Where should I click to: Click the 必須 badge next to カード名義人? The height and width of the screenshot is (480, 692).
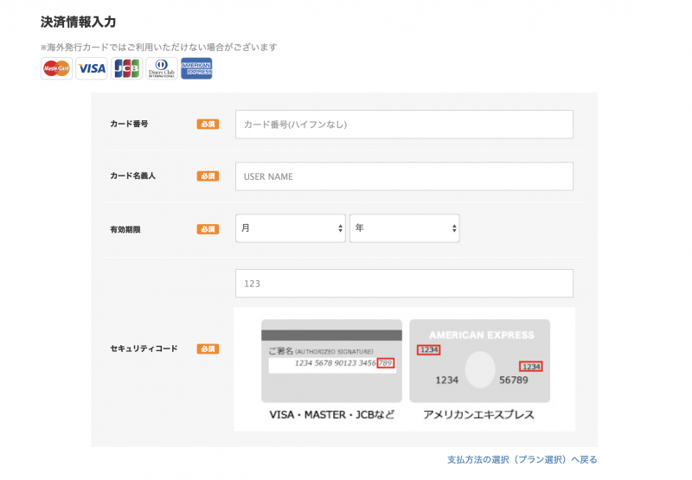(x=208, y=176)
